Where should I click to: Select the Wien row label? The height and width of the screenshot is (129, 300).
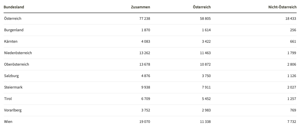coord(8,122)
